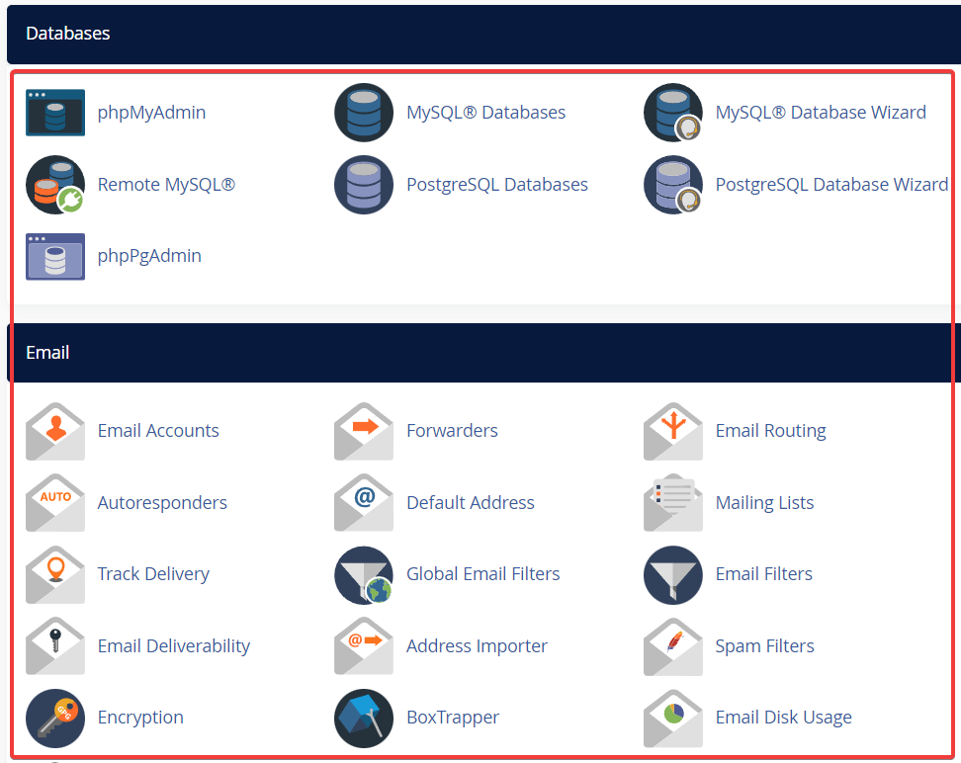Viewport: 961px width, 763px height.
Task: Select the Address Importer link
Action: [477, 646]
